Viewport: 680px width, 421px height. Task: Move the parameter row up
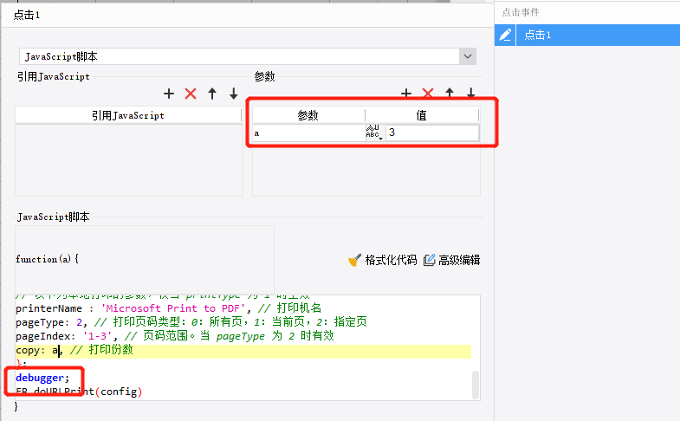click(x=450, y=94)
